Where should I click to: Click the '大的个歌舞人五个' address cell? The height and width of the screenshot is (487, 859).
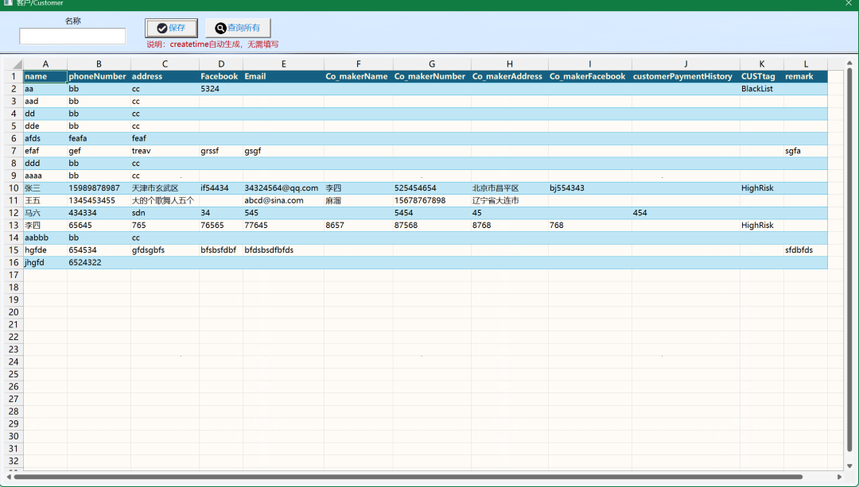coord(165,200)
